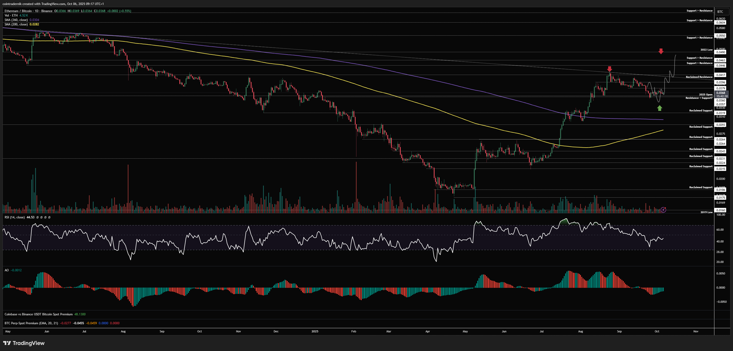733x351 pixels.
Task: Click the 0.0490 price level label
Action: pyautogui.click(x=721, y=52)
